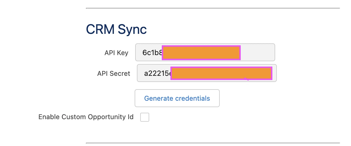
Task: Click the Enable Custom Opportunity Id label
Action: pyautogui.click(x=86, y=117)
